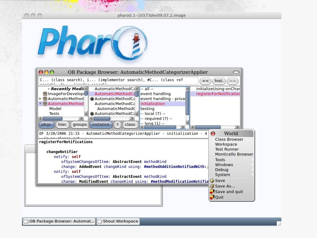Switch to instance side button

point(101,125)
